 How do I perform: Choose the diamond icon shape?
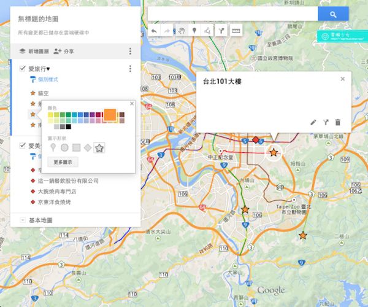pyautogui.click(x=88, y=147)
